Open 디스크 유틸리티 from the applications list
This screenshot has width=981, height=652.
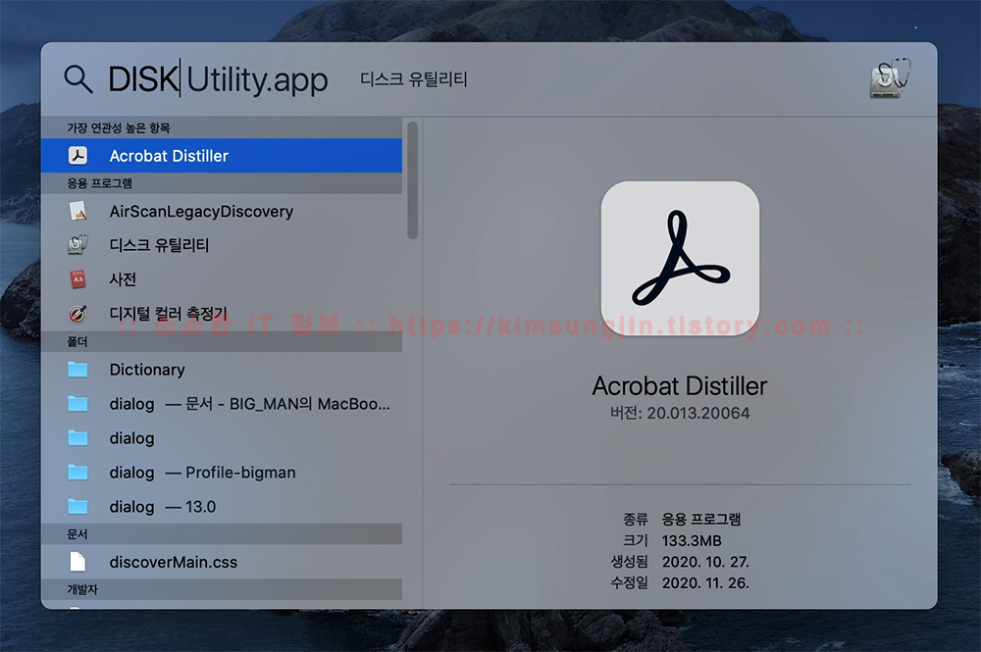pos(222,245)
